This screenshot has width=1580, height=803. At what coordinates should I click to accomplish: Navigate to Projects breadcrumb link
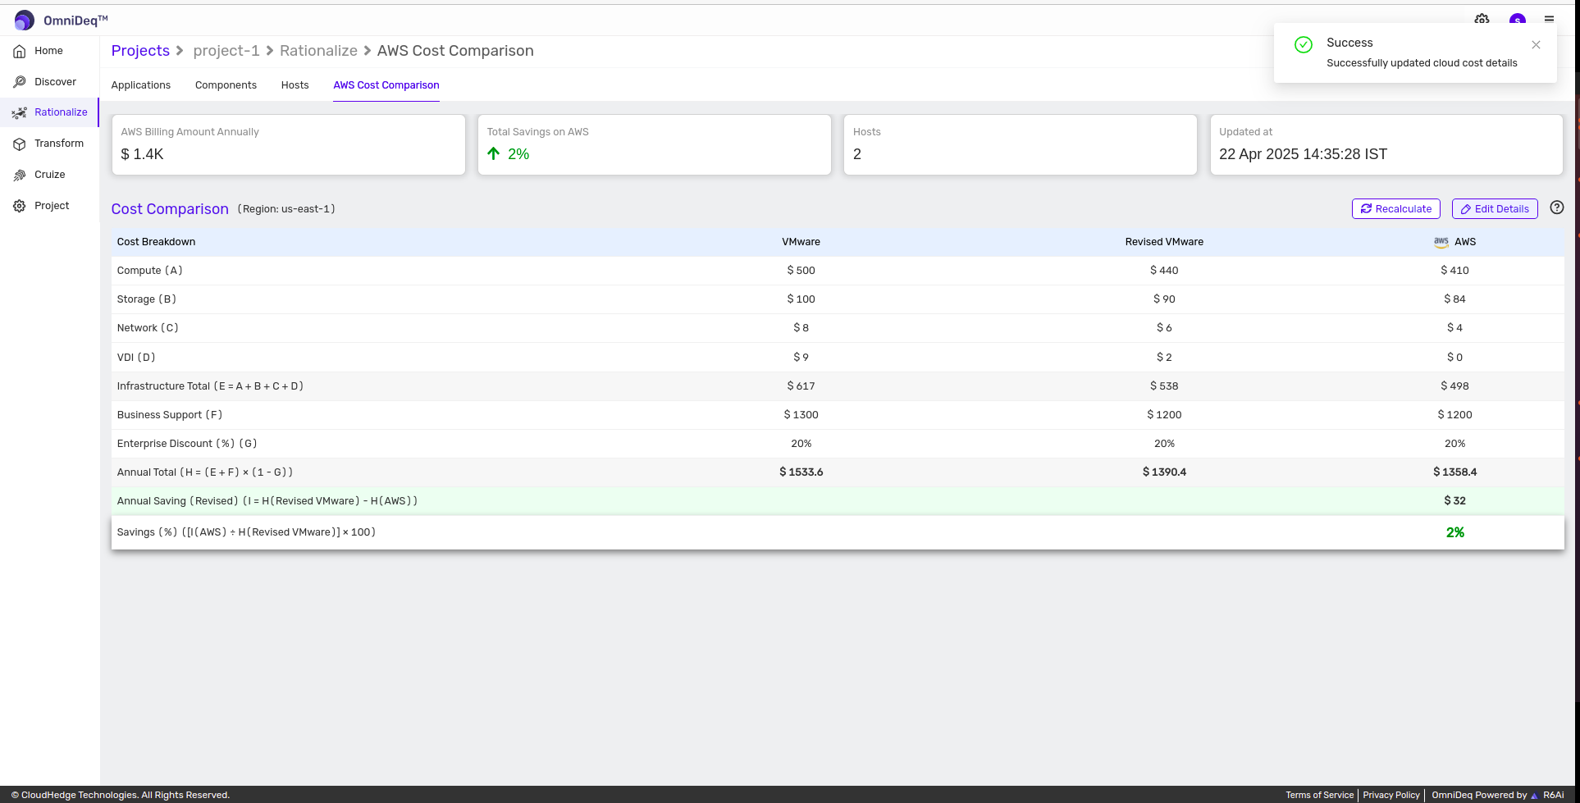point(140,51)
